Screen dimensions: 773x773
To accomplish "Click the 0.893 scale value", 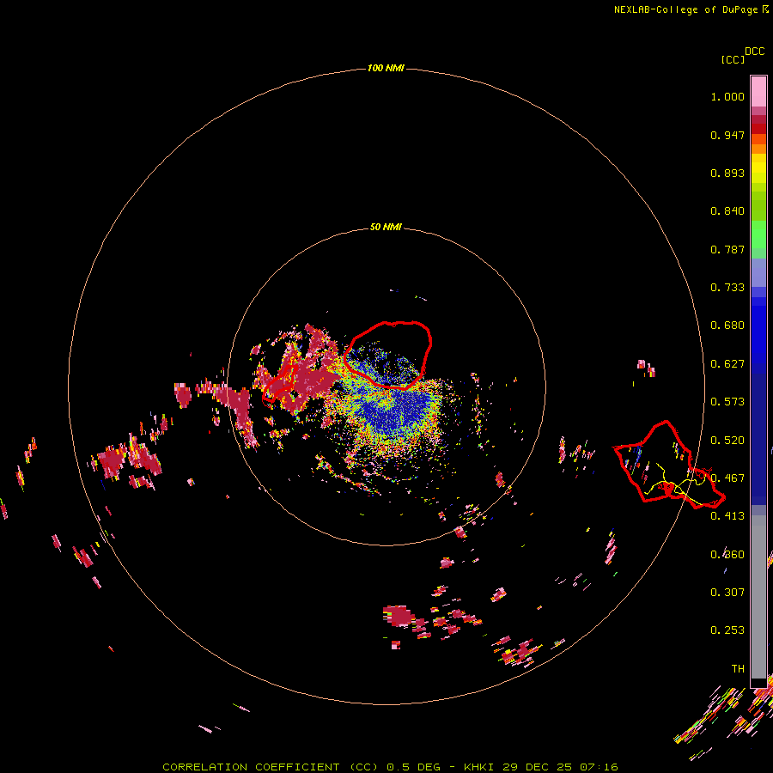I will tap(727, 173).
